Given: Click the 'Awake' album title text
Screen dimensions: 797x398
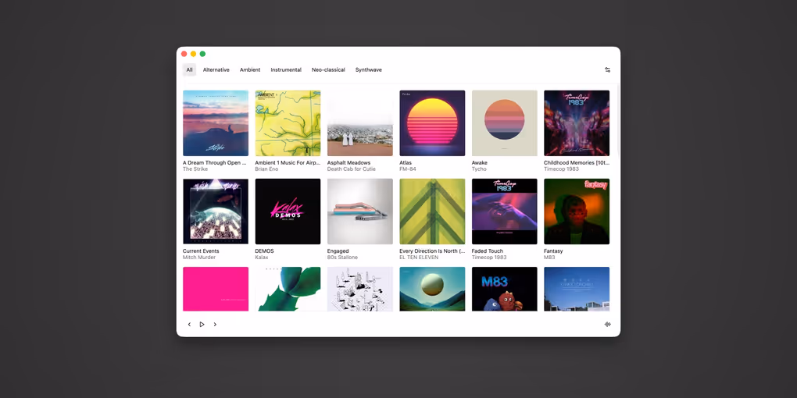Looking at the screenshot, I should (479, 163).
